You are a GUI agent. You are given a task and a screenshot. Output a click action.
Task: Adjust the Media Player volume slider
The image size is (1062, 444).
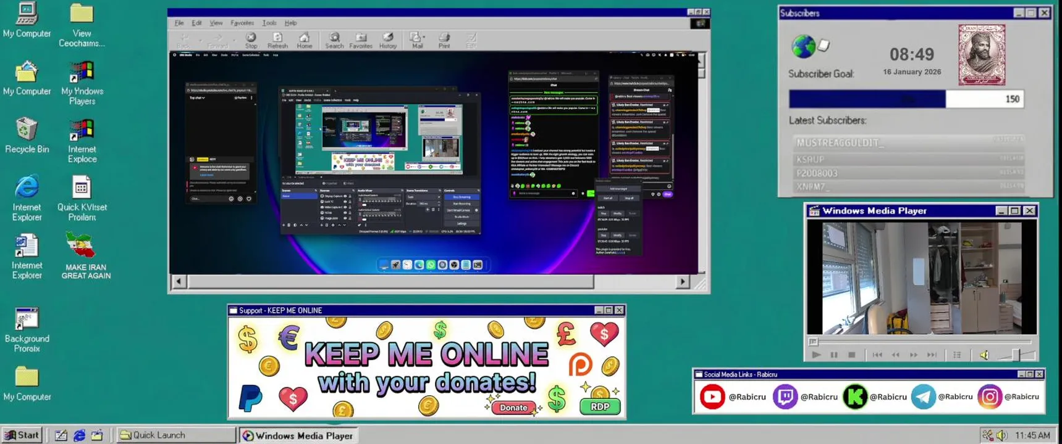[x=1015, y=355]
